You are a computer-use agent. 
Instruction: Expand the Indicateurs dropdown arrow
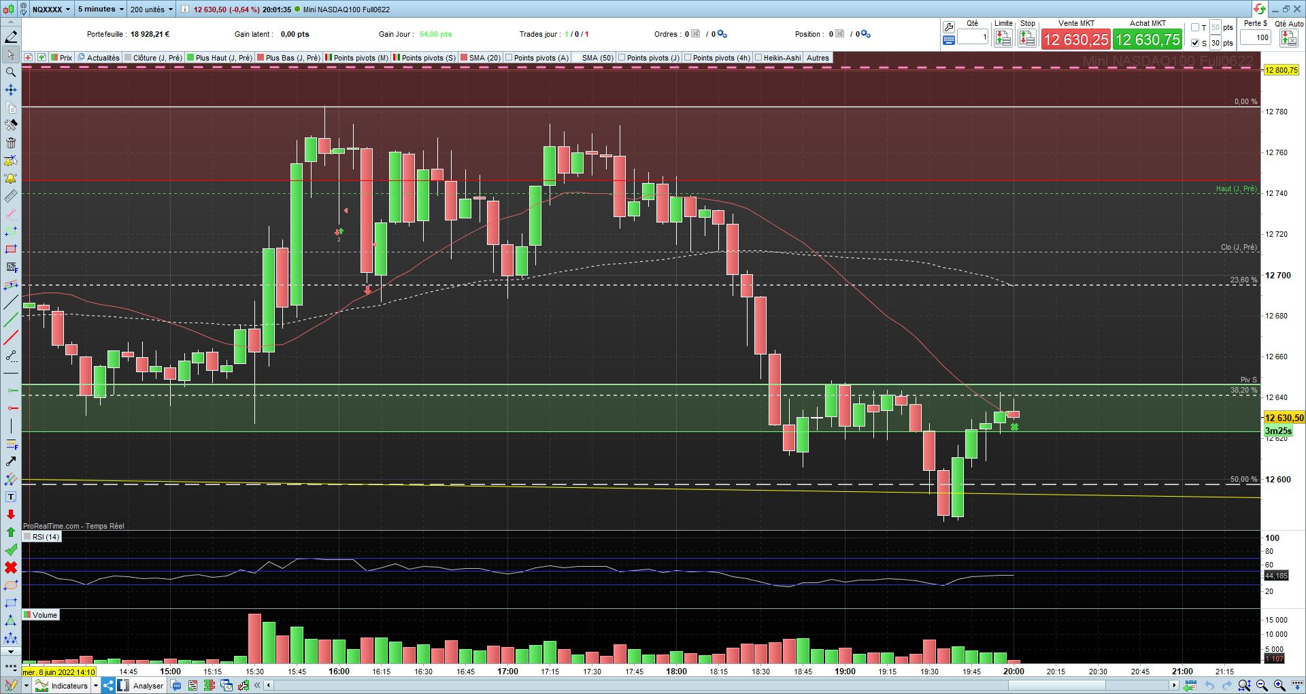pos(96,686)
